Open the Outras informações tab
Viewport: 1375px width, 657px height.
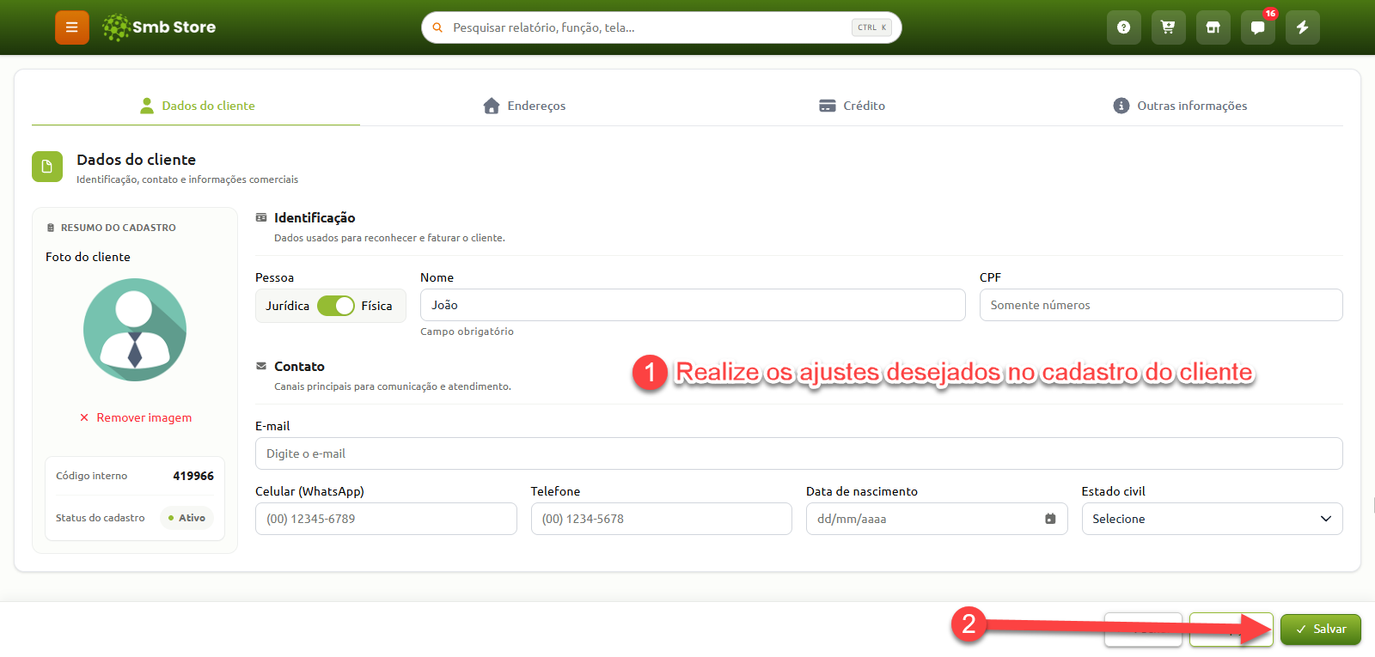pos(1180,106)
